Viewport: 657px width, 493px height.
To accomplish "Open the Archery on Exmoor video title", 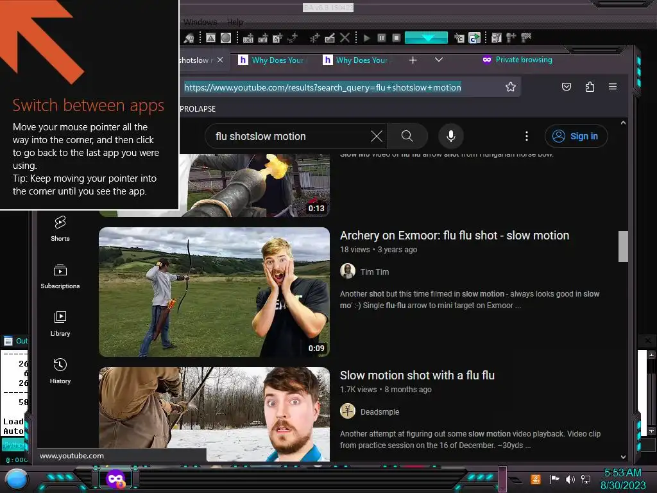I will coord(454,236).
